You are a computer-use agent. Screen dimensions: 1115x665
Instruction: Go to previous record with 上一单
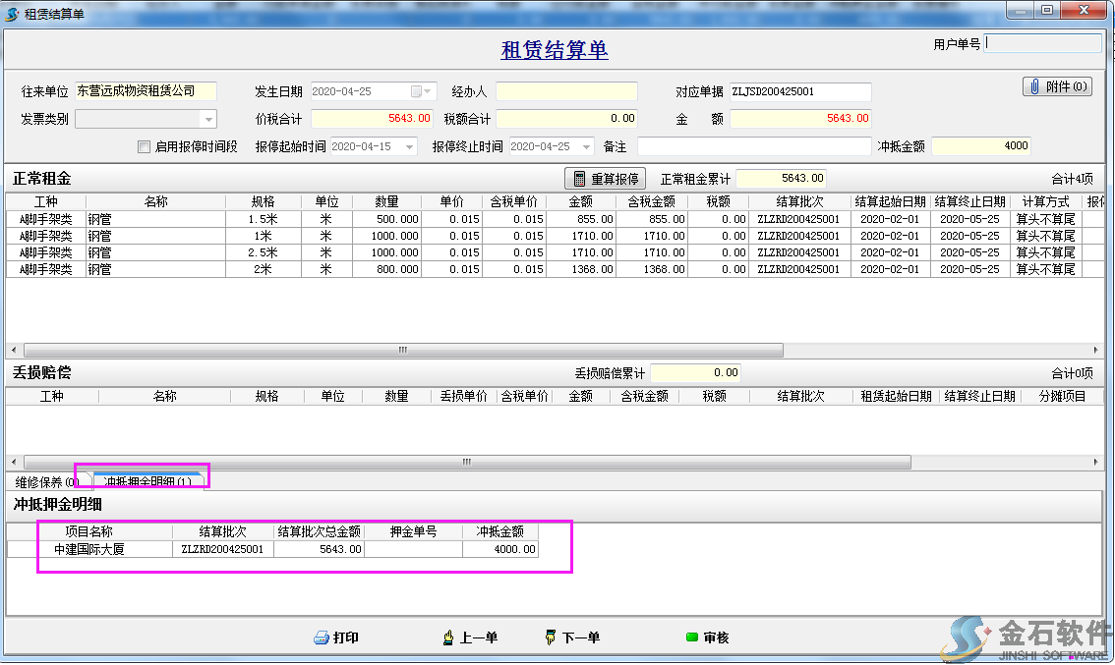(x=448, y=637)
